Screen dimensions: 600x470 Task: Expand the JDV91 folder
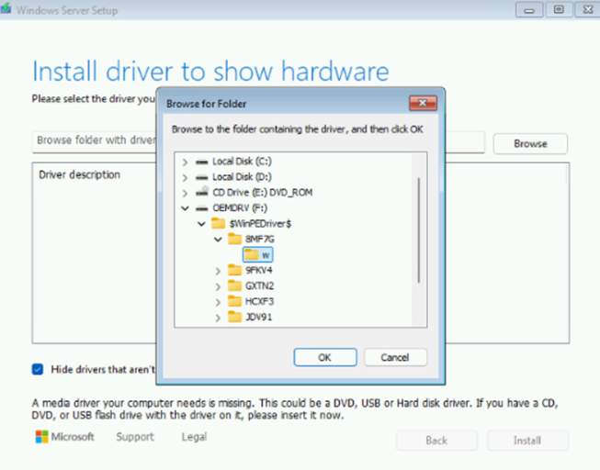[x=218, y=318]
